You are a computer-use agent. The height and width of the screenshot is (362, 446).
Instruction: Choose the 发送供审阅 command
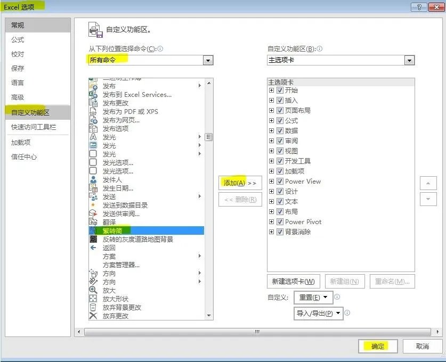[x=120, y=213]
